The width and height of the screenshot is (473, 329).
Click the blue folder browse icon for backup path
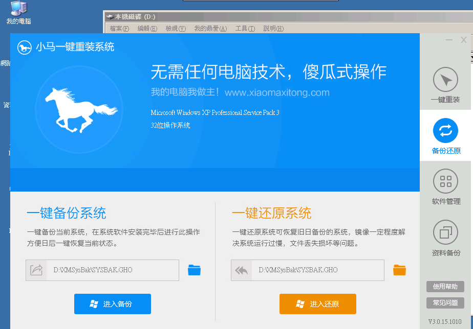pos(195,270)
